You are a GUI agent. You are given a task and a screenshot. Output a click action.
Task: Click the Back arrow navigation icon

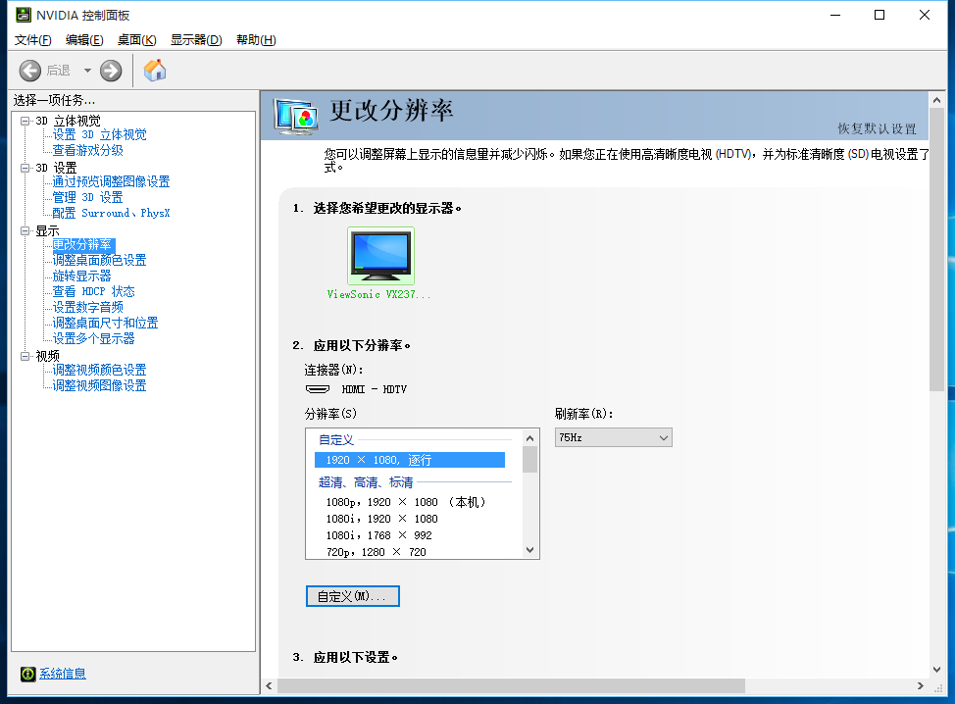pyautogui.click(x=29, y=71)
